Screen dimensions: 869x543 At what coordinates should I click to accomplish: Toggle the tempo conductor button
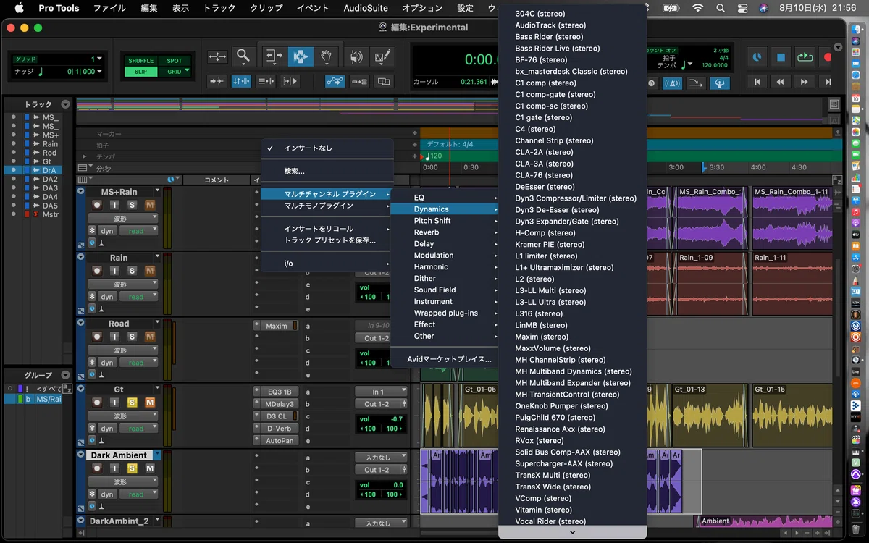tap(719, 83)
